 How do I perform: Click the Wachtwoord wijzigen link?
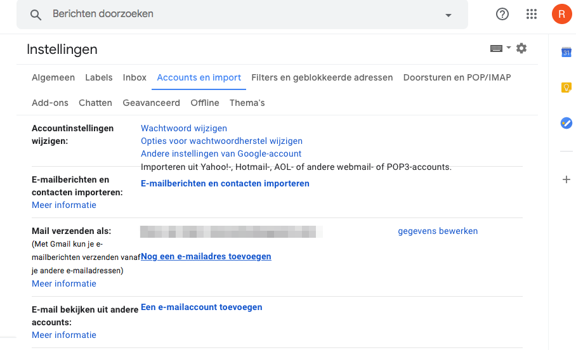tap(184, 128)
